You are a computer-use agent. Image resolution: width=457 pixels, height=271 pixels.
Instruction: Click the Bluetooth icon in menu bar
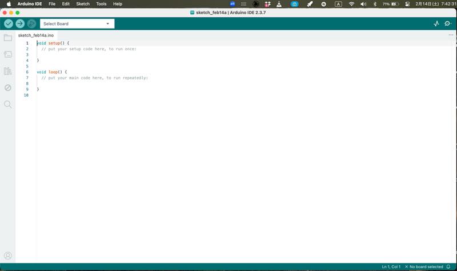(x=375, y=4)
